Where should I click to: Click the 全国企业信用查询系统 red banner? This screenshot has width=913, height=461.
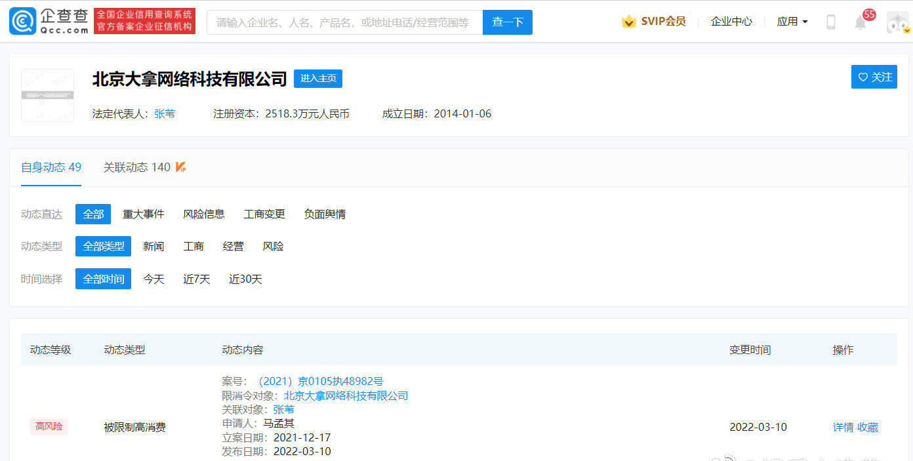point(145,21)
